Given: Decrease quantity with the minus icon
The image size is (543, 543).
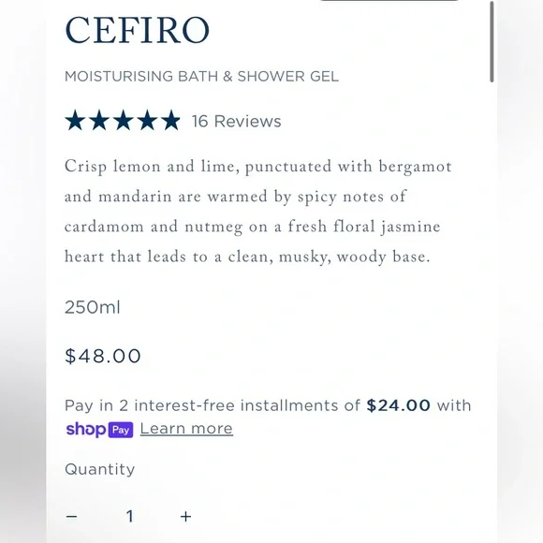Looking at the screenshot, I should [x=72, y=517].
